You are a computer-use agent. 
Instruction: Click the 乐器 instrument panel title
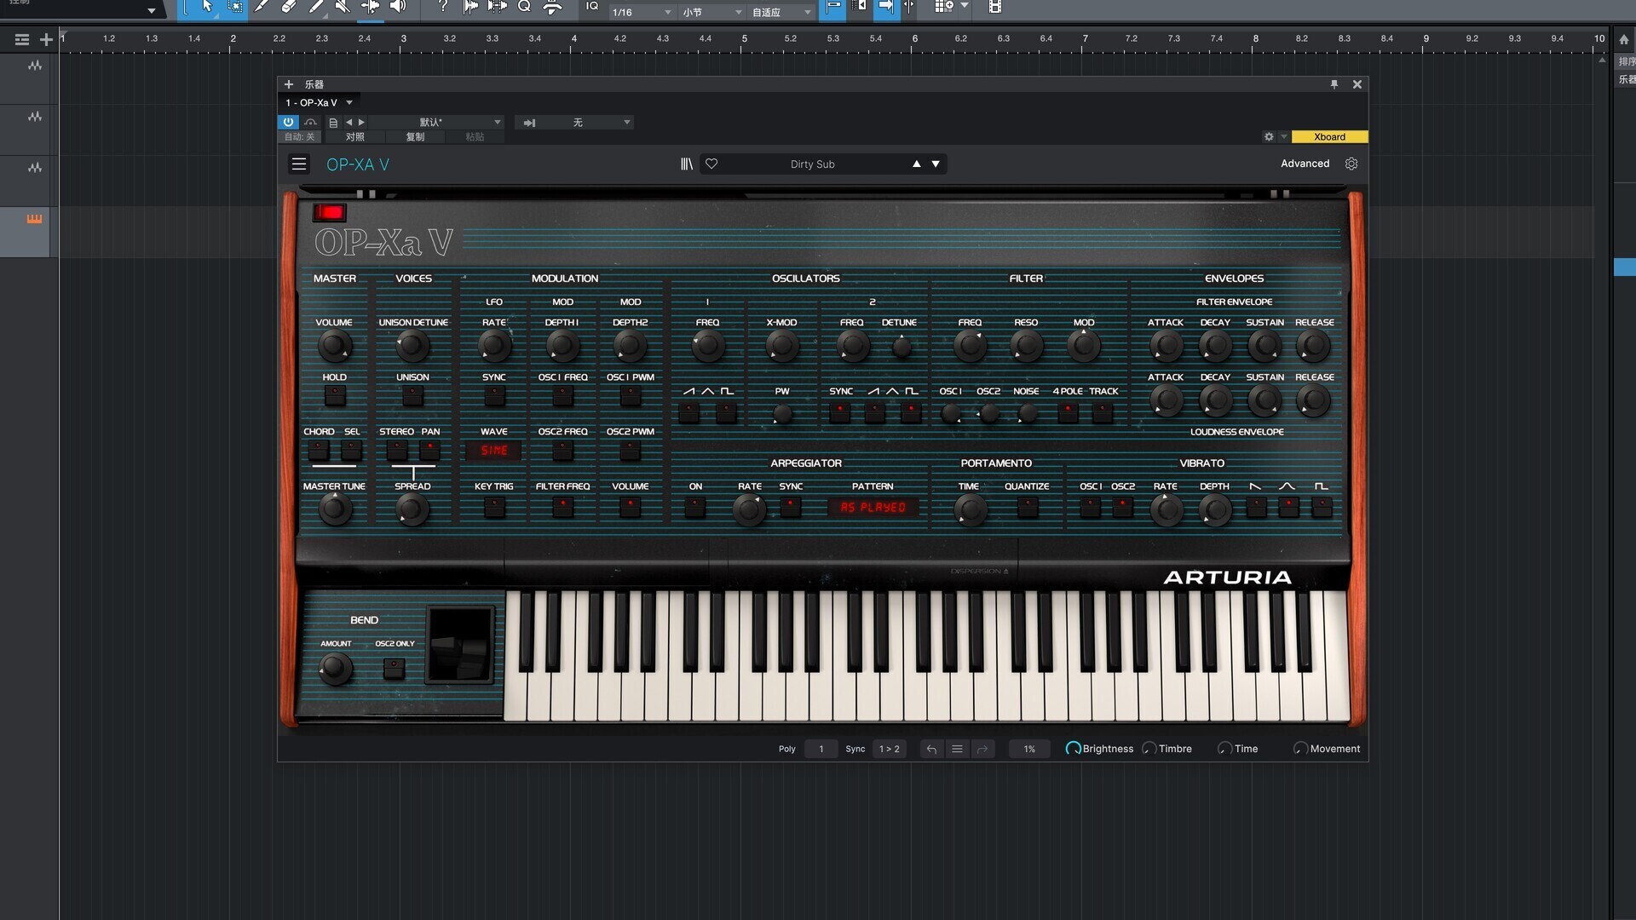314,84
